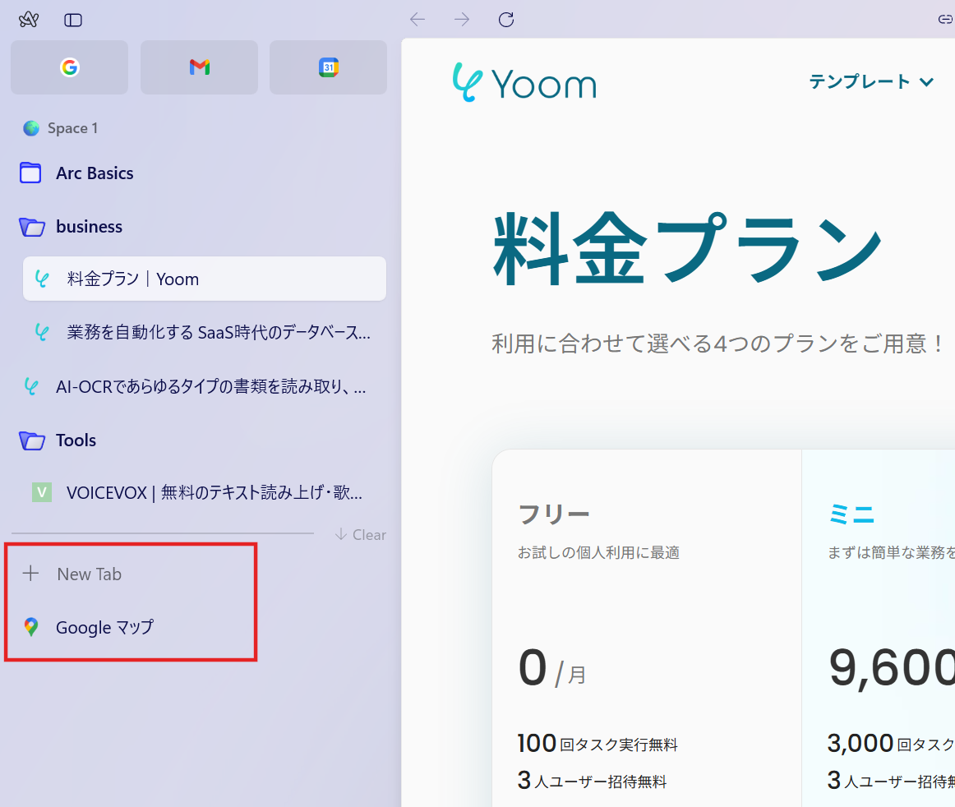Screen dimensions: 955x807
Task: Click the お試しの個人利用に最適 text
Action: (x=598, y=552)
